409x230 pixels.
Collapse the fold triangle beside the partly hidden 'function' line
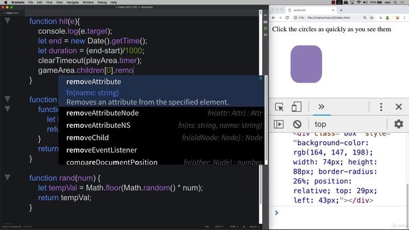pyautogui.click(x=8, y=99)
